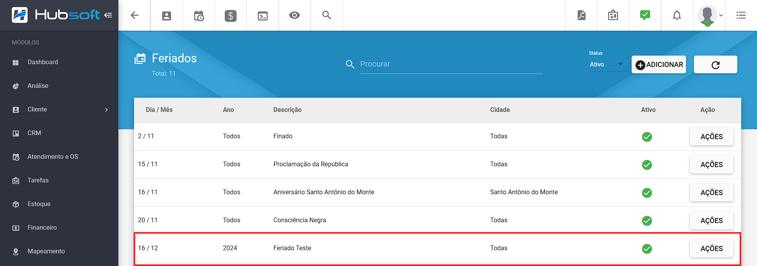757x266 pixels.
Task: Click the green chat checkmark icon
Action: coord(645,15)
